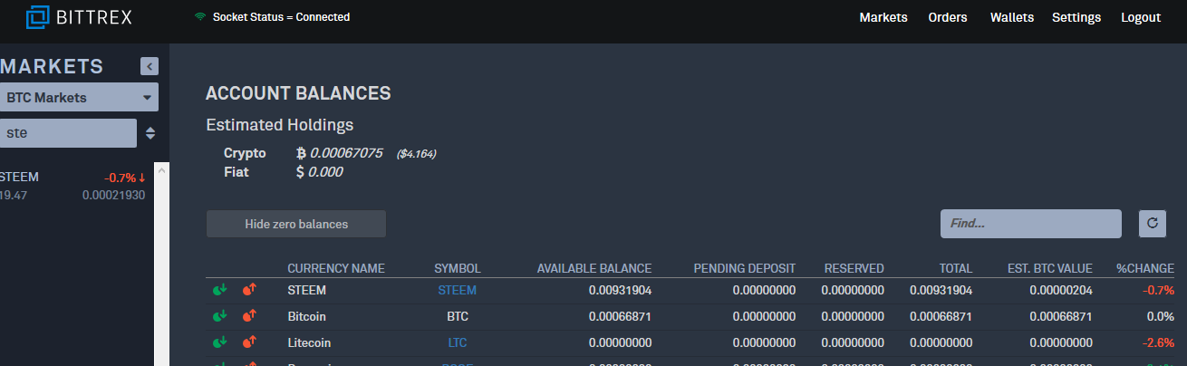Click the STEEM available balance 0.00931904
1187x366 pixels.
point(620,290)
